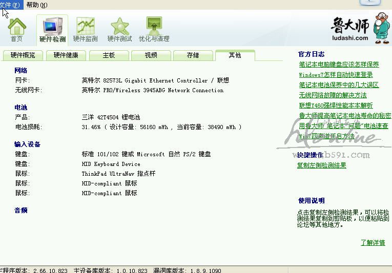Open link 联想Y460强悍性能本本解析
392x273 pixels.
(336, 106)
